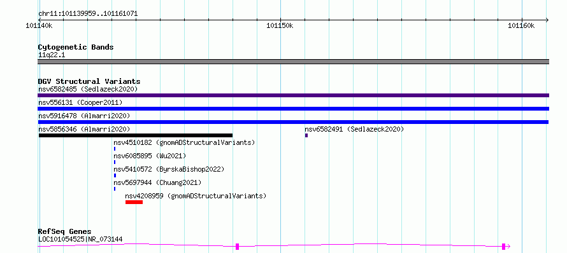Select the small purple nsv6582491 marker
567x253 pixels.
(306, 135)
